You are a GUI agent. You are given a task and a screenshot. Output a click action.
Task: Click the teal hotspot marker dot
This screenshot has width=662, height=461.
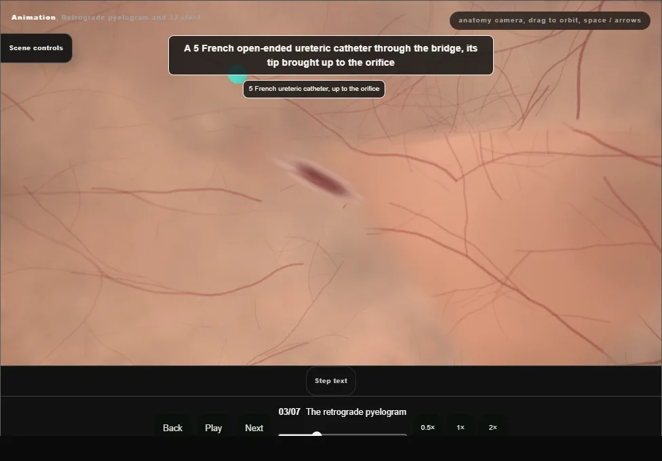[x=237, y=75]
